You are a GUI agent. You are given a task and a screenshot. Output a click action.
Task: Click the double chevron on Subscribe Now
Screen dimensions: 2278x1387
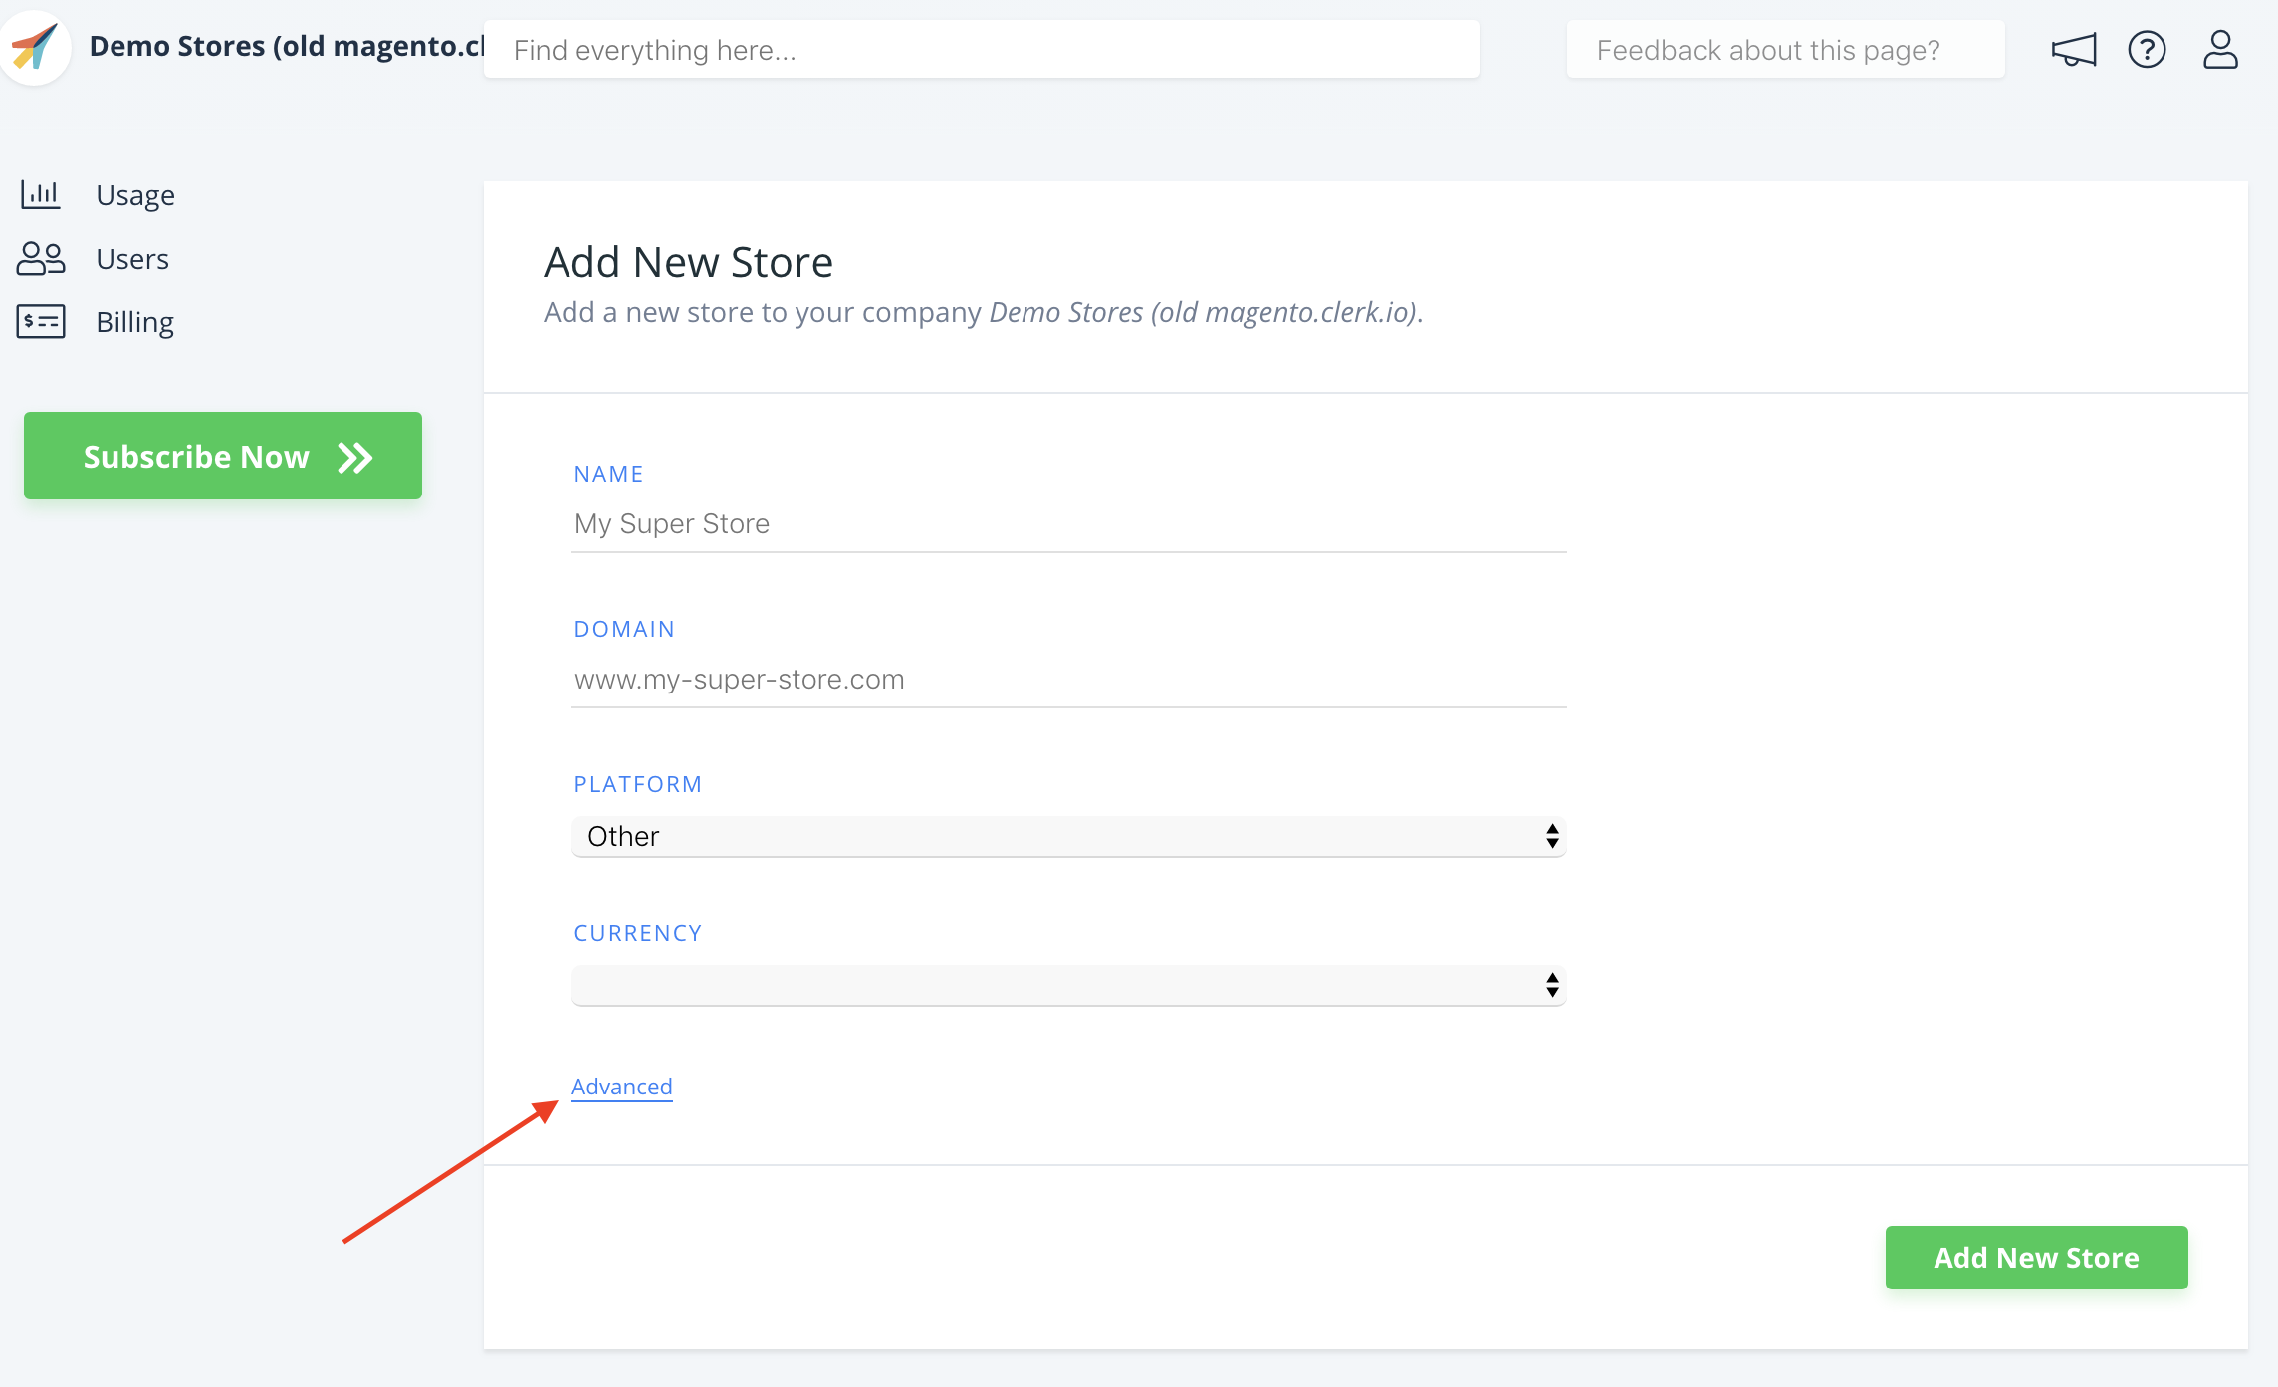point(354,458)
